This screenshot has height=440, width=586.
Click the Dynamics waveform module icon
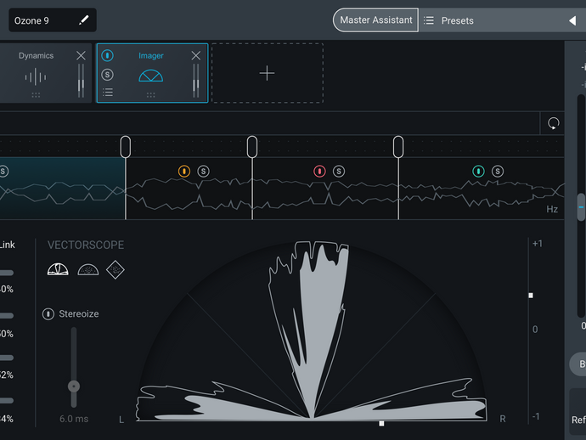coord(36,77)
